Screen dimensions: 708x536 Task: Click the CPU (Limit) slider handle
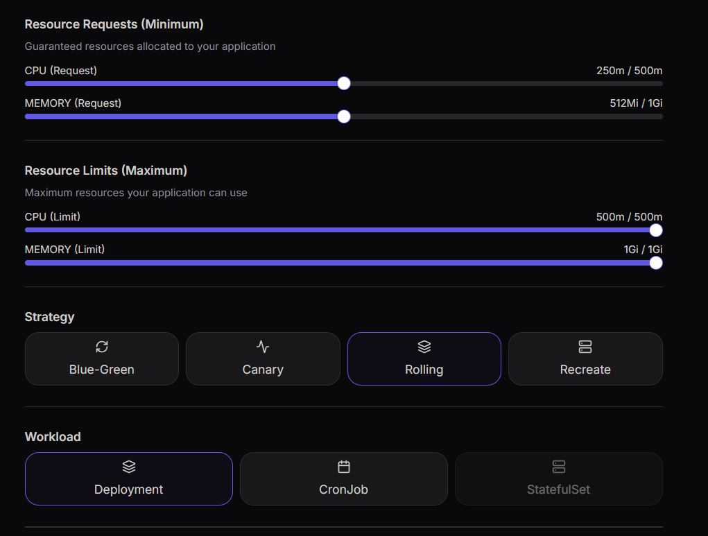[656, 230]
